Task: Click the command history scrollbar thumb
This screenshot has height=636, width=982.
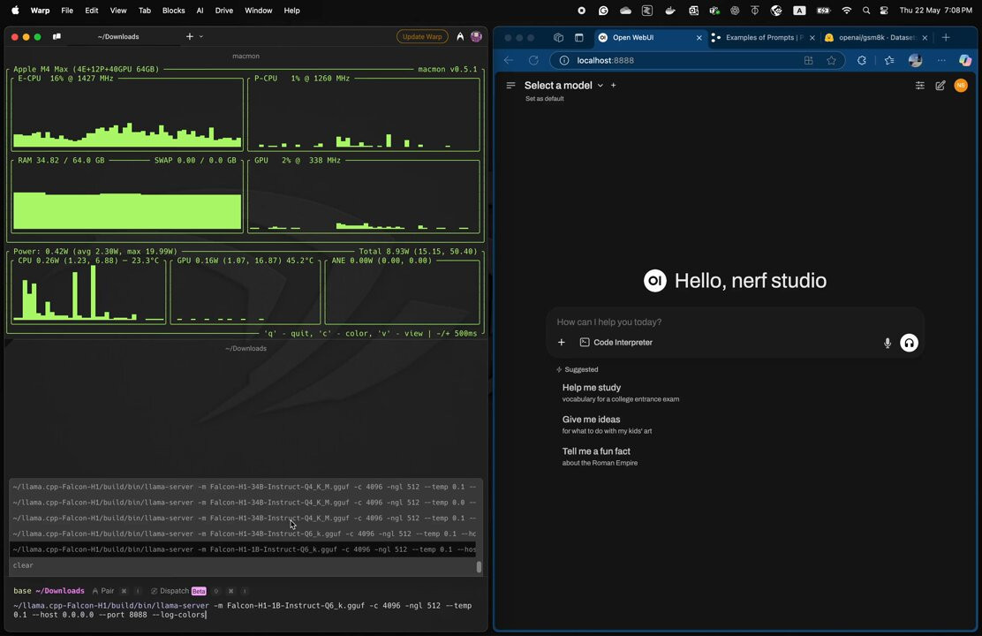Action: click(x=480, y=566)
